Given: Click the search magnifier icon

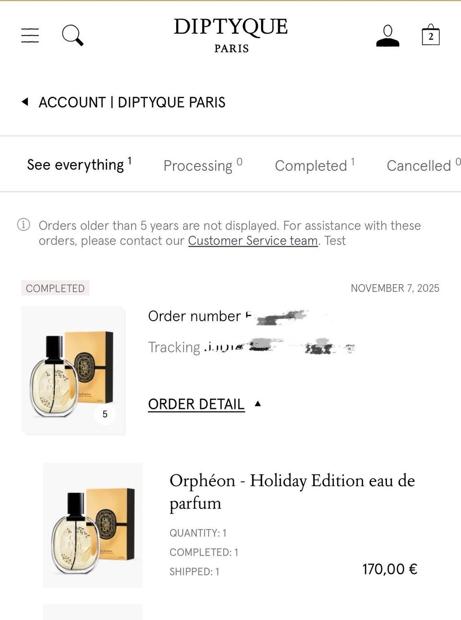Looking at the screenshot, I should point(73,35).
